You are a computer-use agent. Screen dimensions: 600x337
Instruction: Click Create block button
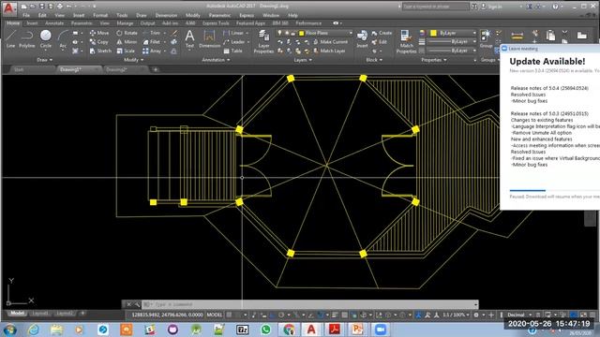click(x=382, y=33)
